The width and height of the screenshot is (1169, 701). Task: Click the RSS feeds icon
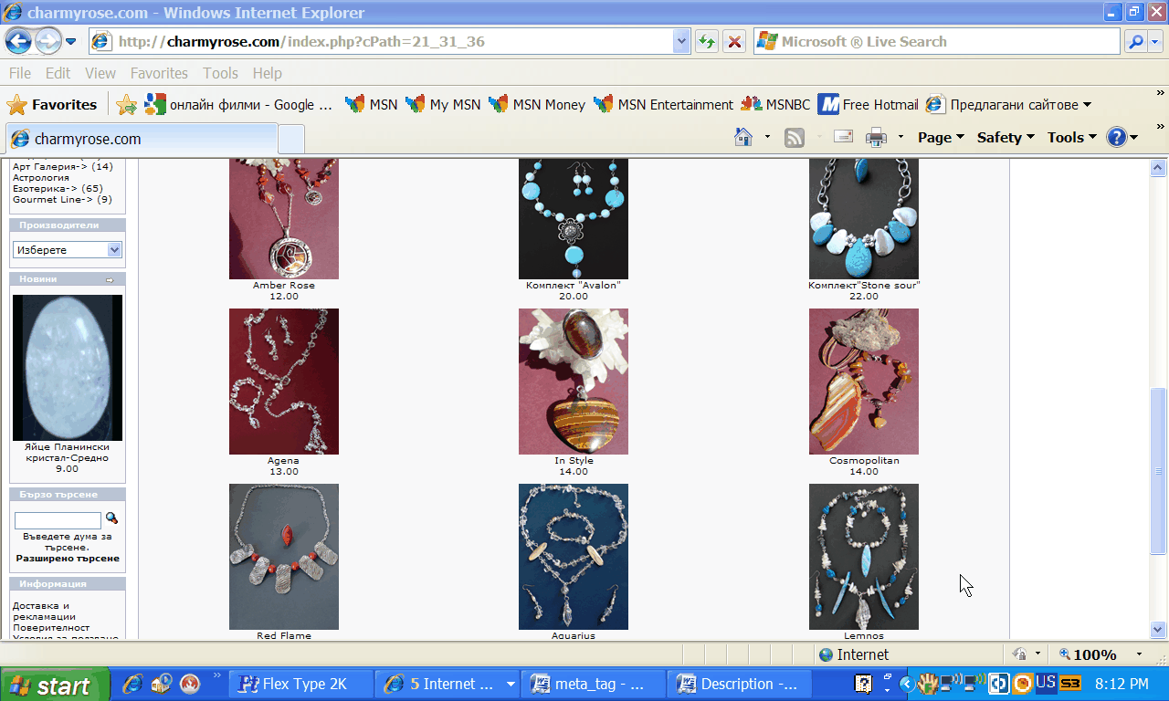(795, 138)
